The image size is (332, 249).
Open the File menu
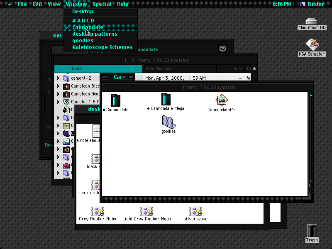[22, 4]
